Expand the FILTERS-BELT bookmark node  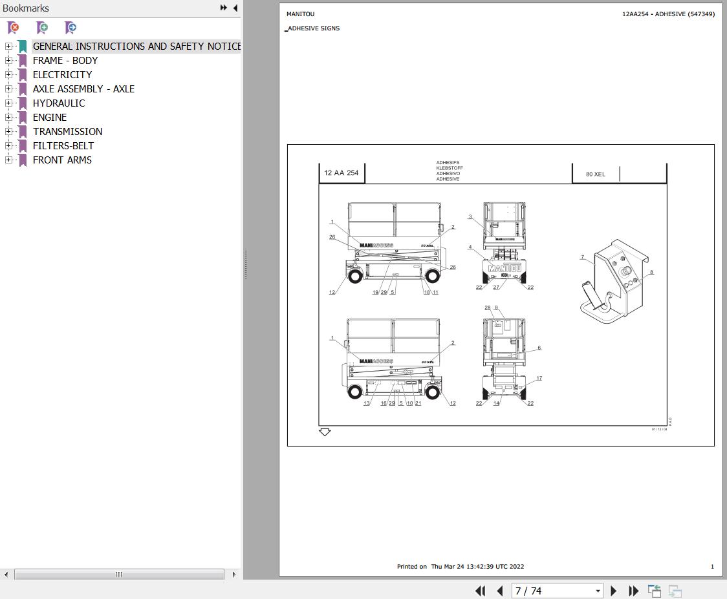8,145
